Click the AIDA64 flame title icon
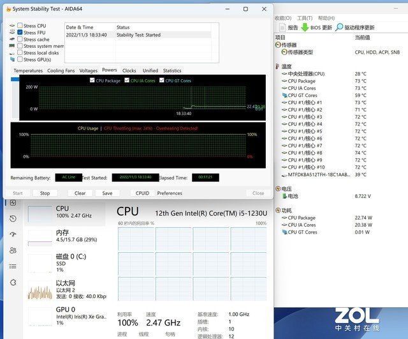This screenshot has width=408, height=339. point(8,9)
